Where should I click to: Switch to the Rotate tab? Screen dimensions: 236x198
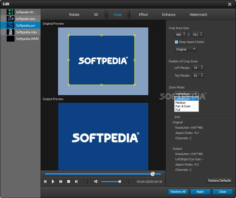[74, 15]
